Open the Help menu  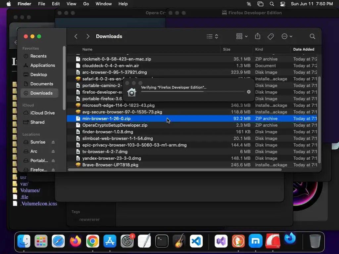[x=123, y=4]
